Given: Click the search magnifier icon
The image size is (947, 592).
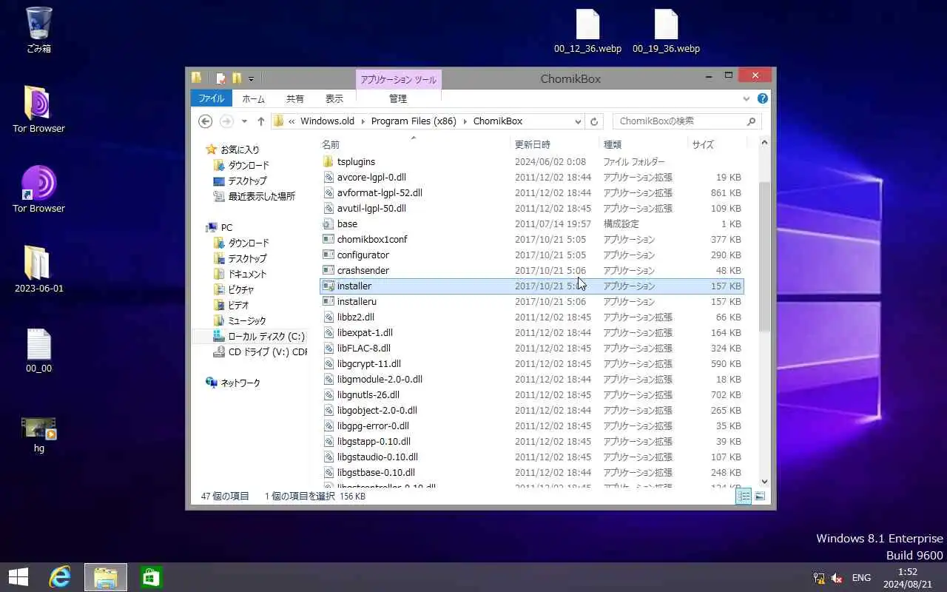Looking at the screenshot, I should 751,121.
